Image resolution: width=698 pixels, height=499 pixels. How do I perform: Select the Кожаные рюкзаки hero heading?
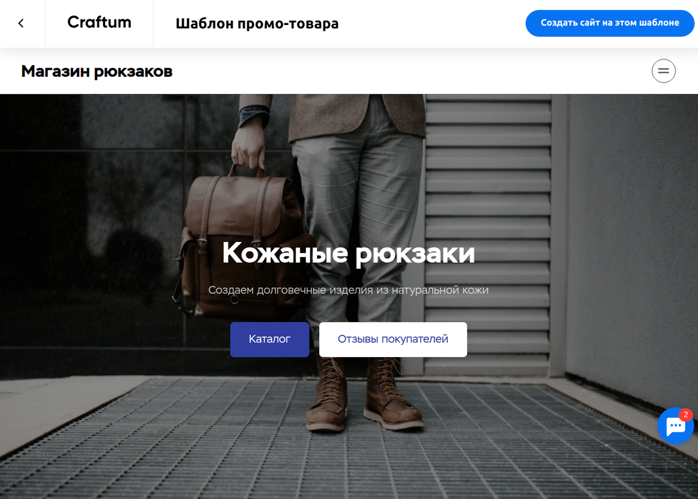pos(348,253)
